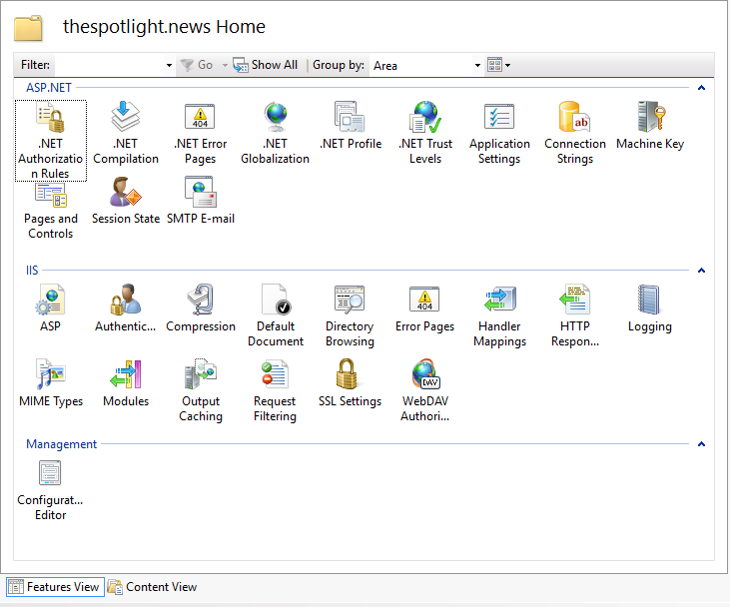Open the Go button dropdown arrow

coord(225,65)
